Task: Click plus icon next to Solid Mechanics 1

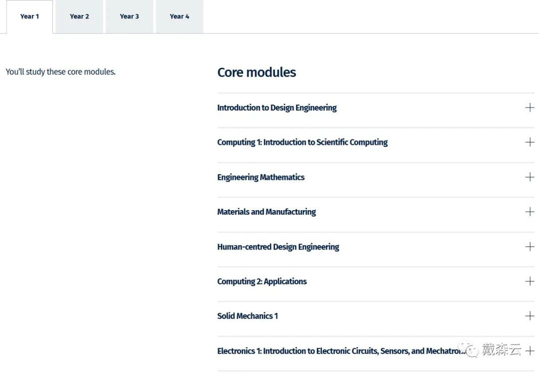Action: tap(530, 316)
